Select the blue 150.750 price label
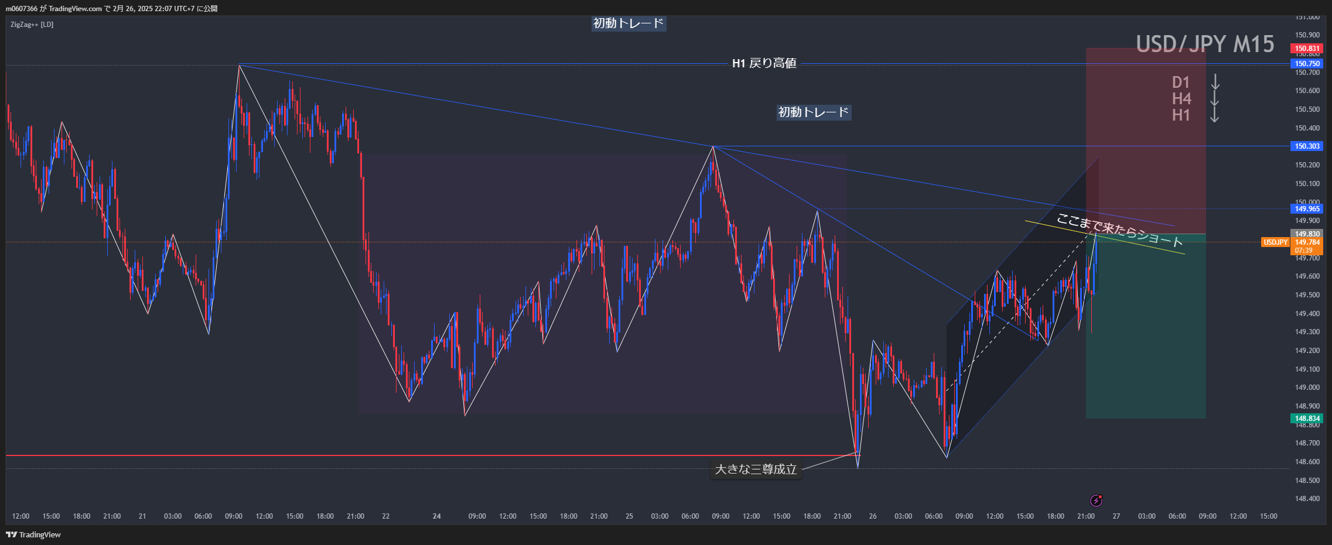The height and width of the screenshot is (545, 1332). point(1307,64)
